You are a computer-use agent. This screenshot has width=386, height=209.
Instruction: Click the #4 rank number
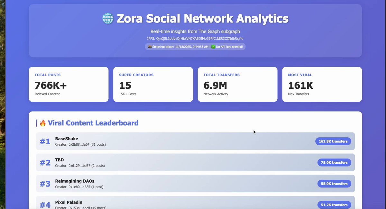45,205
